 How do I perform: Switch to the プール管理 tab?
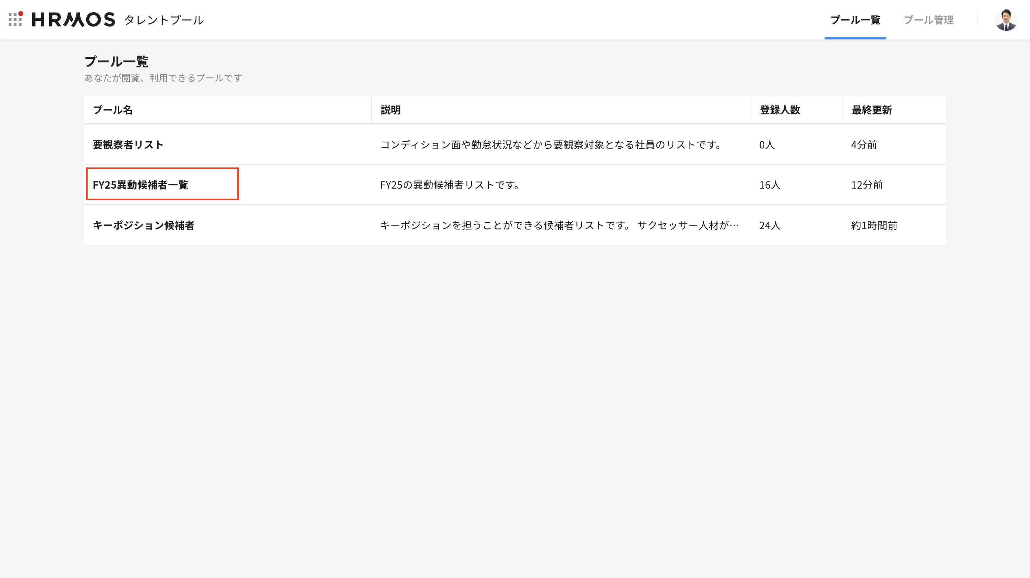[928, 20]
